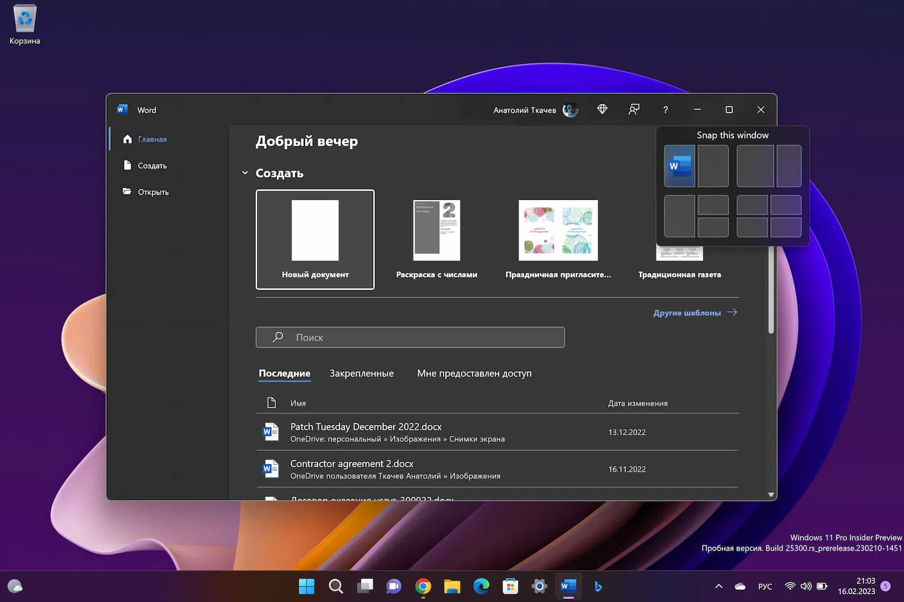Open account profile picture of Анатолий Ткачев
This screenshot has height=602, width=904.
click(x=570, y=110)
